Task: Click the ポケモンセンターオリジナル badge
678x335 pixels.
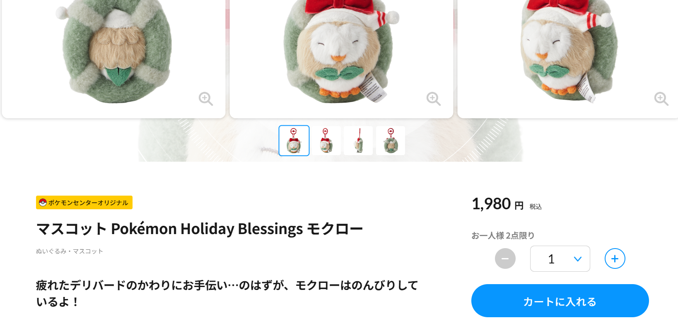Action: pos(84,202)
